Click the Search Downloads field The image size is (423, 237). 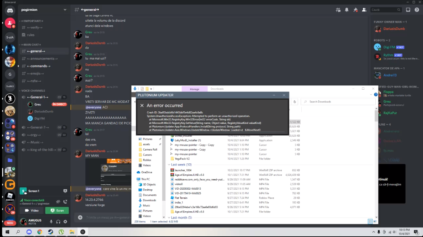[338, 102]
